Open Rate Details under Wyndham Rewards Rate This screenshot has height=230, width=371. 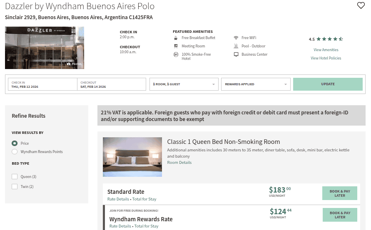click(x=120, y=226)
